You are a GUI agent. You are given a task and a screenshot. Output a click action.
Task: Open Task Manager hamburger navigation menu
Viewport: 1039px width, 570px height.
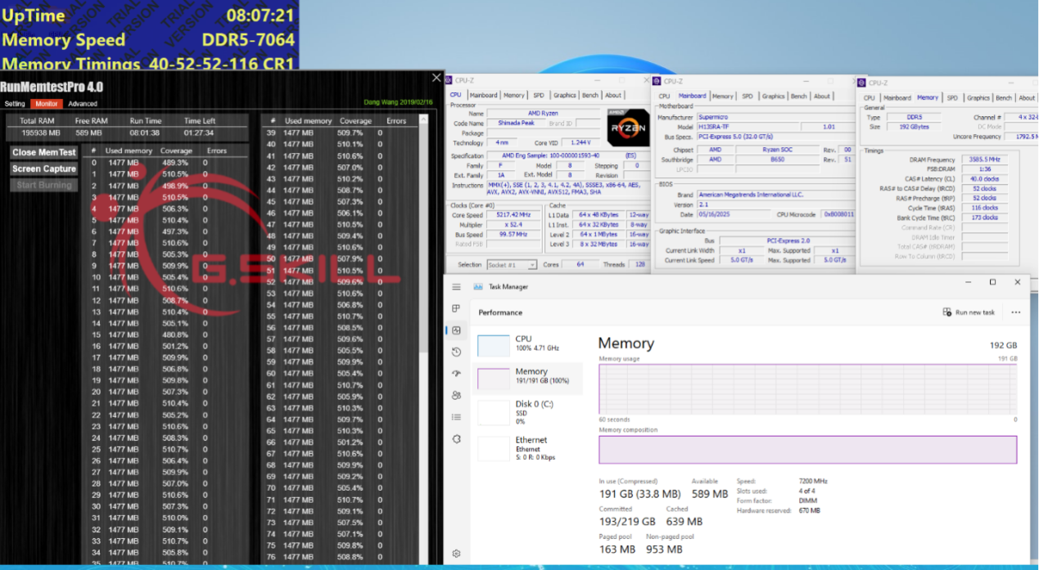[x=456, y=286]
